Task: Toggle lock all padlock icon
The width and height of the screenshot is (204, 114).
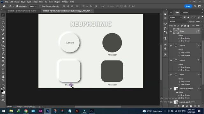Action: pos(188,26)
